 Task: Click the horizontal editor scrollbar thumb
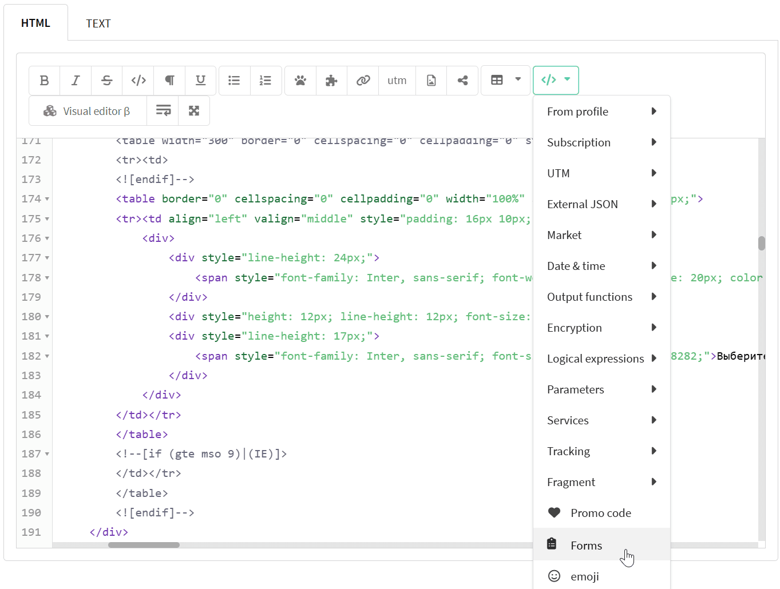(x=144, y=545)
